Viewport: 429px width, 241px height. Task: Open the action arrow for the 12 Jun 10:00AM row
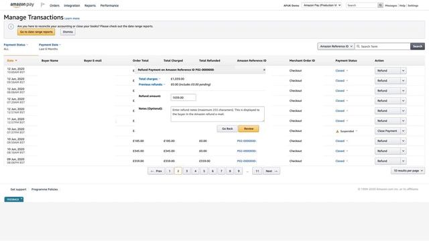pos(403,71)
